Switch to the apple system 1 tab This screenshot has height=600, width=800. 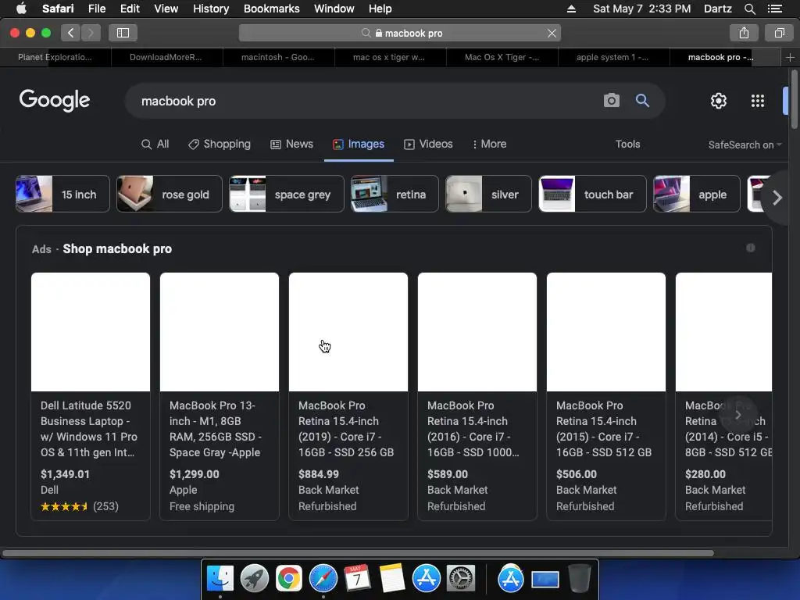pos(612,57)
